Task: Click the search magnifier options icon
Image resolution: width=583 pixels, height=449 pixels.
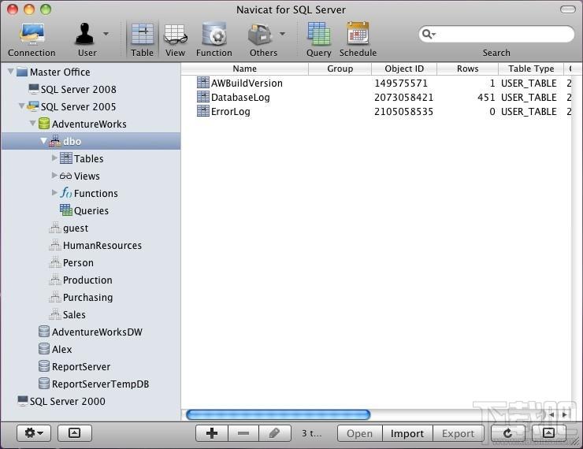Action: [429, 34]
